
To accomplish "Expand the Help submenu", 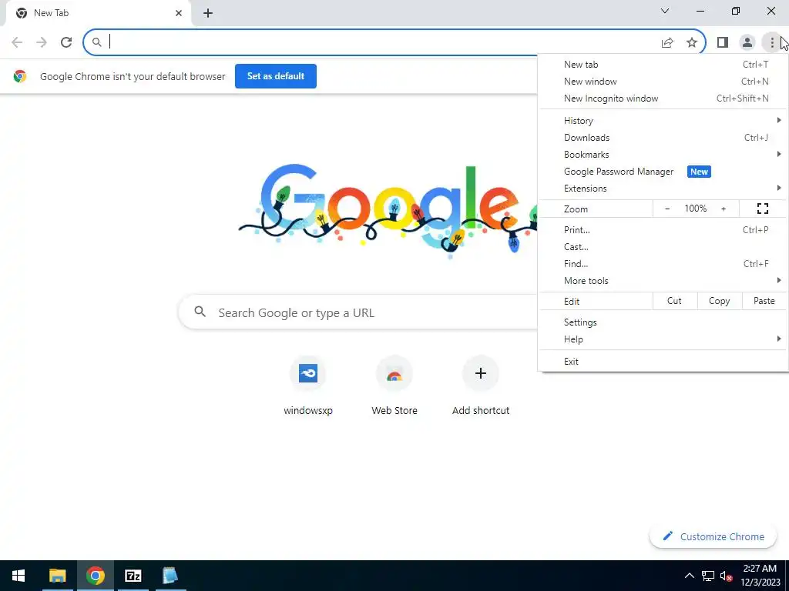I will click(663, 339).
